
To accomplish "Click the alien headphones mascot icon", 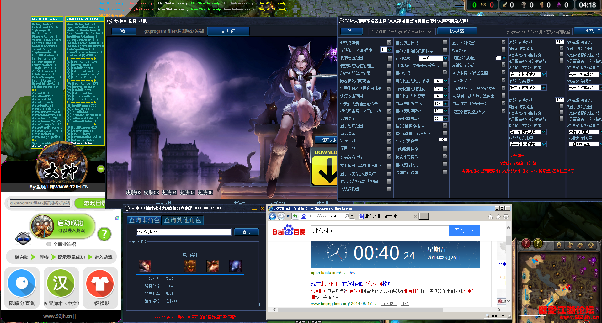I will pos(23,239).
